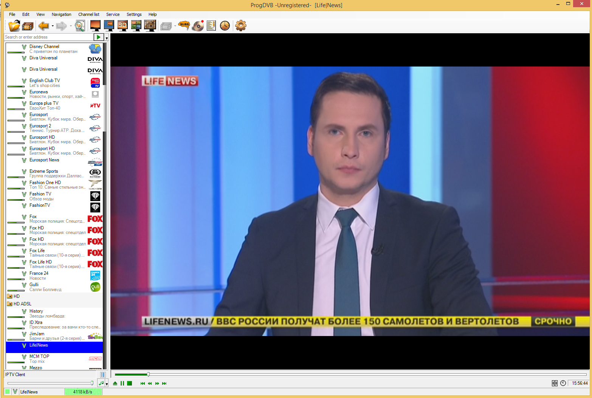Click the search or enter address field
Viewport: 592px width, 398px height.
click(49, 37)
